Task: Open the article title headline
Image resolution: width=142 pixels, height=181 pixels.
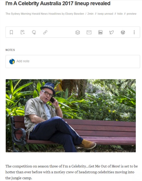Action: pyautogui.click(x=58, y=3)
